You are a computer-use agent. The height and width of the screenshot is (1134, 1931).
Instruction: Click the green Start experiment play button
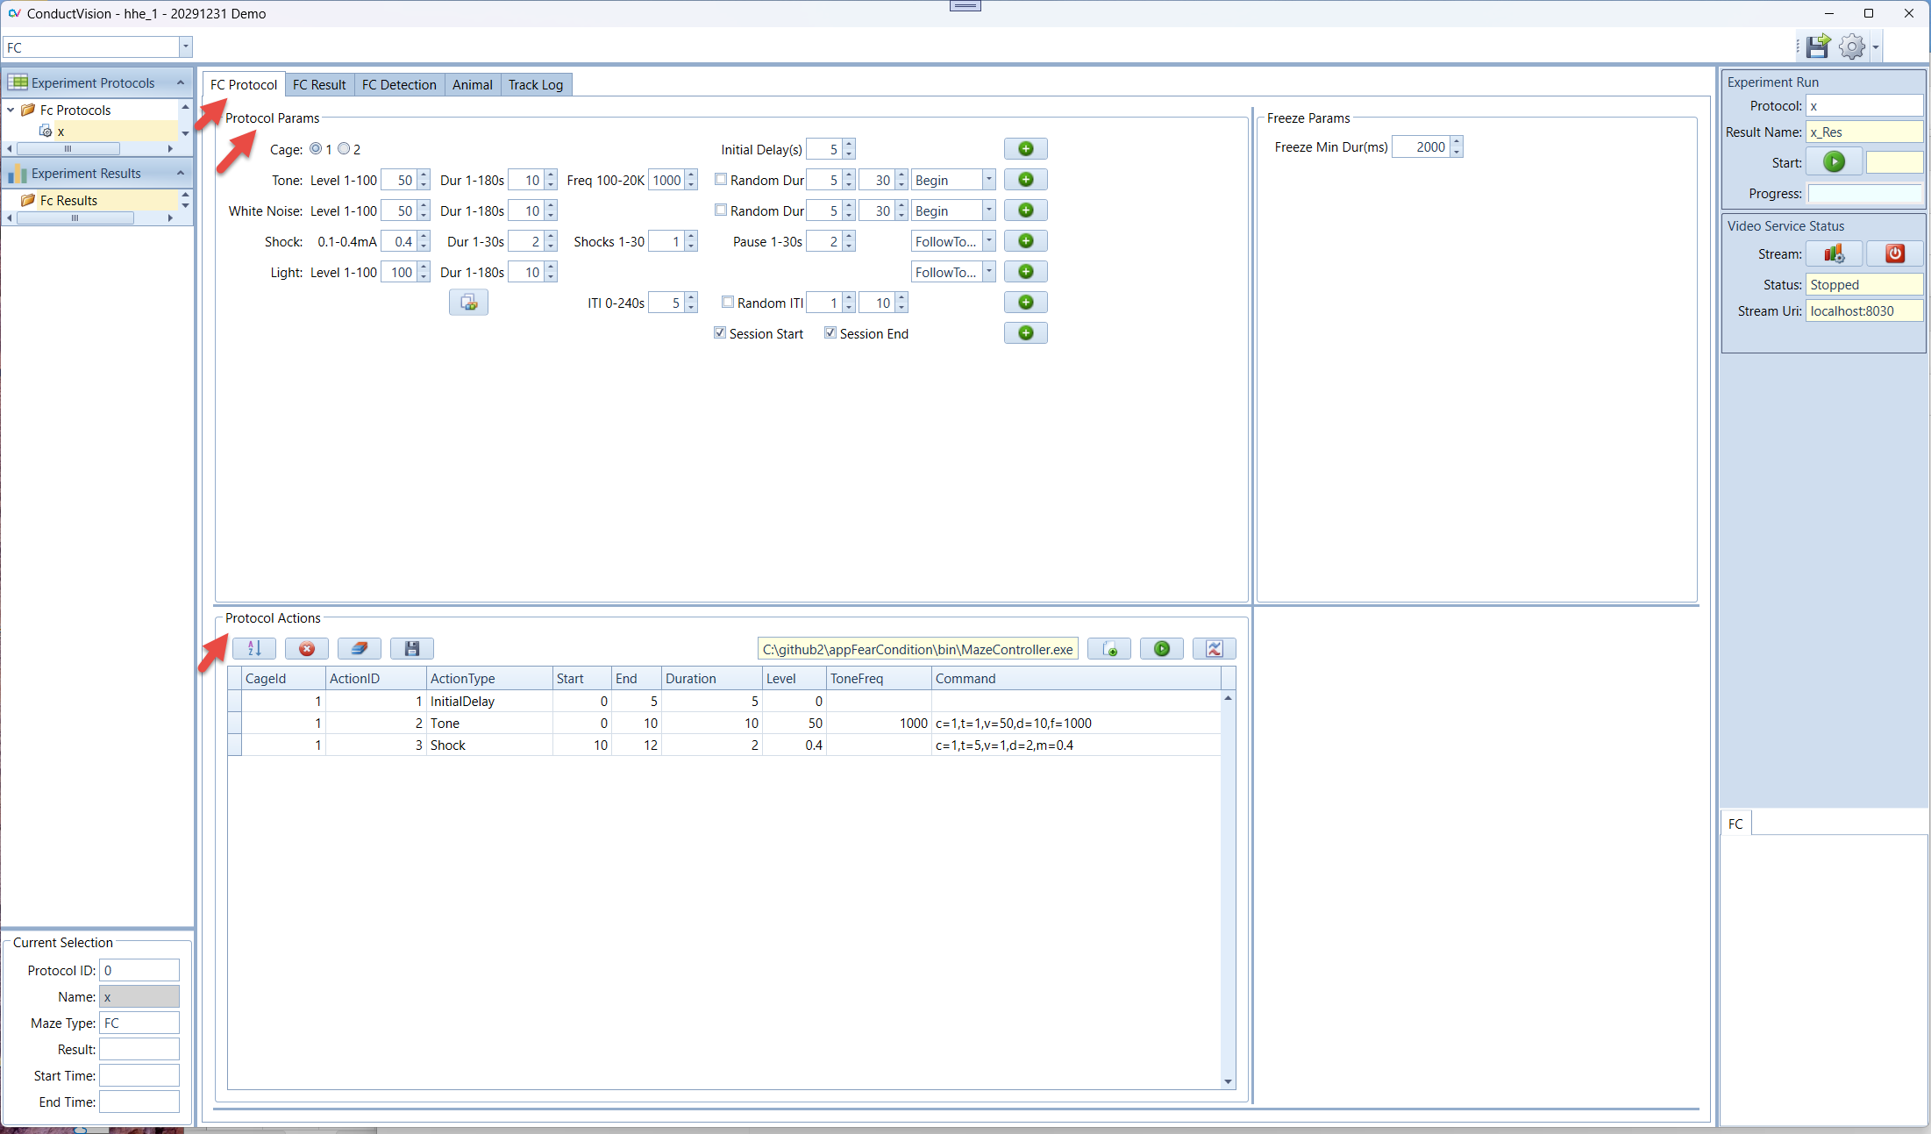[1834, 162]
